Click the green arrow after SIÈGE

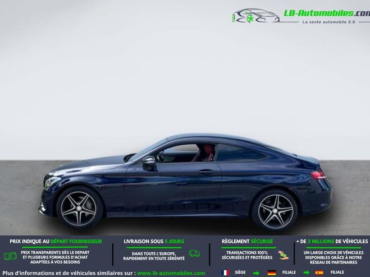(x=256, y=273)
